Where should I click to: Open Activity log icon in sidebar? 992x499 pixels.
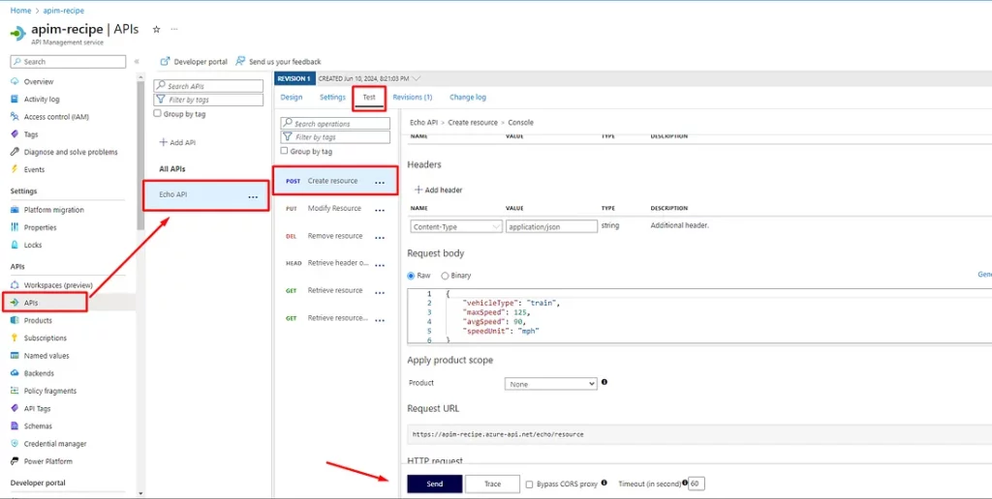[15, 100]
